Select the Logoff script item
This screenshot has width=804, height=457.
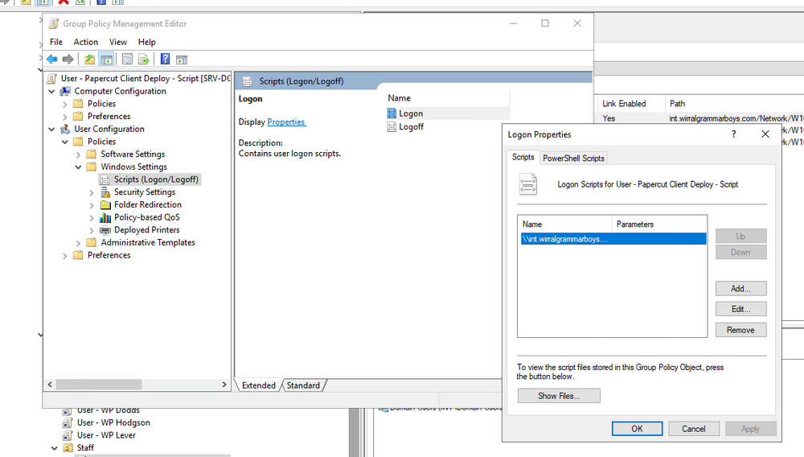pyautogui.click(x=411, y=126)
